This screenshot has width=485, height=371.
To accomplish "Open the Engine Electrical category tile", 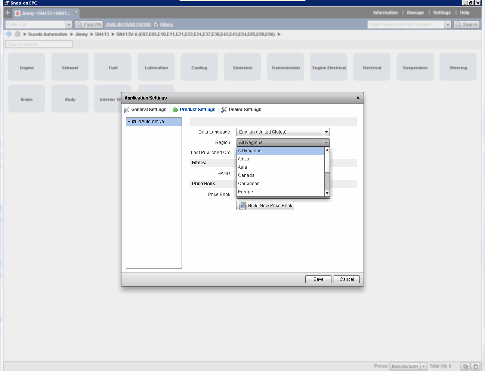I will (x=329, y=67).
